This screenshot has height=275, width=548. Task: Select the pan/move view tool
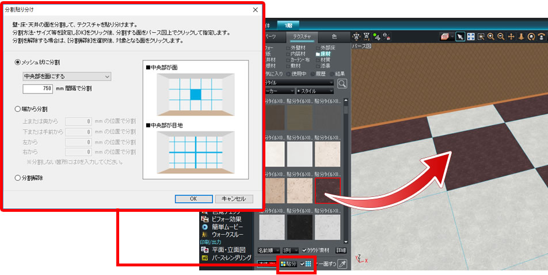coord(511,36)
